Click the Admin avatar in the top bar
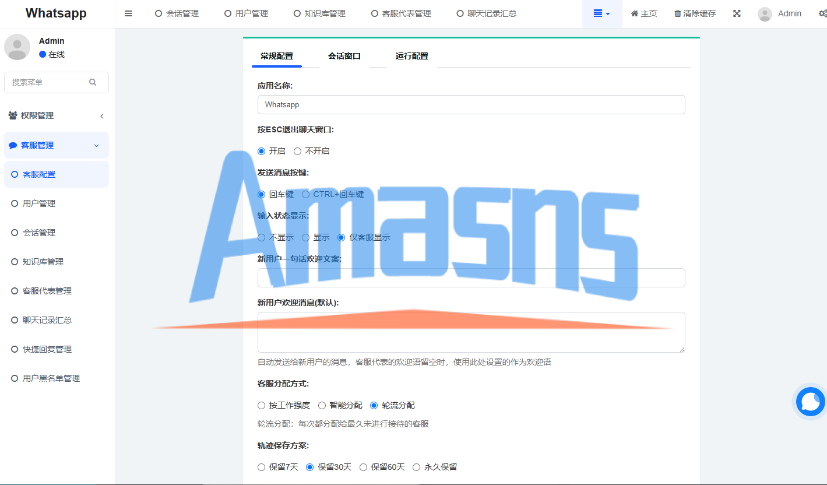Screen dimensions: 827x485 (x=765, y=14)
